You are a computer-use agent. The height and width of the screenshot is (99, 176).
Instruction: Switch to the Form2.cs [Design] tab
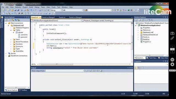click(x=48, y=17)
